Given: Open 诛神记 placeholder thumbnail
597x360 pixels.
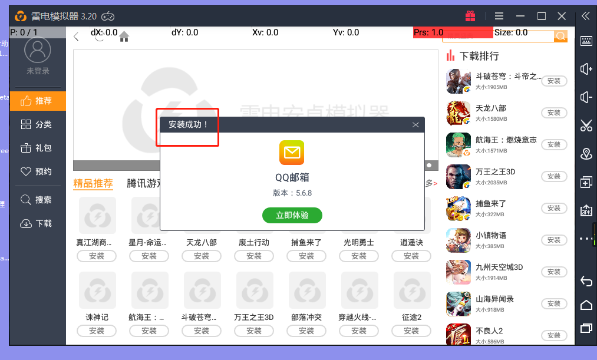Looking at the screenshot, I should click(x=97, y=290).
